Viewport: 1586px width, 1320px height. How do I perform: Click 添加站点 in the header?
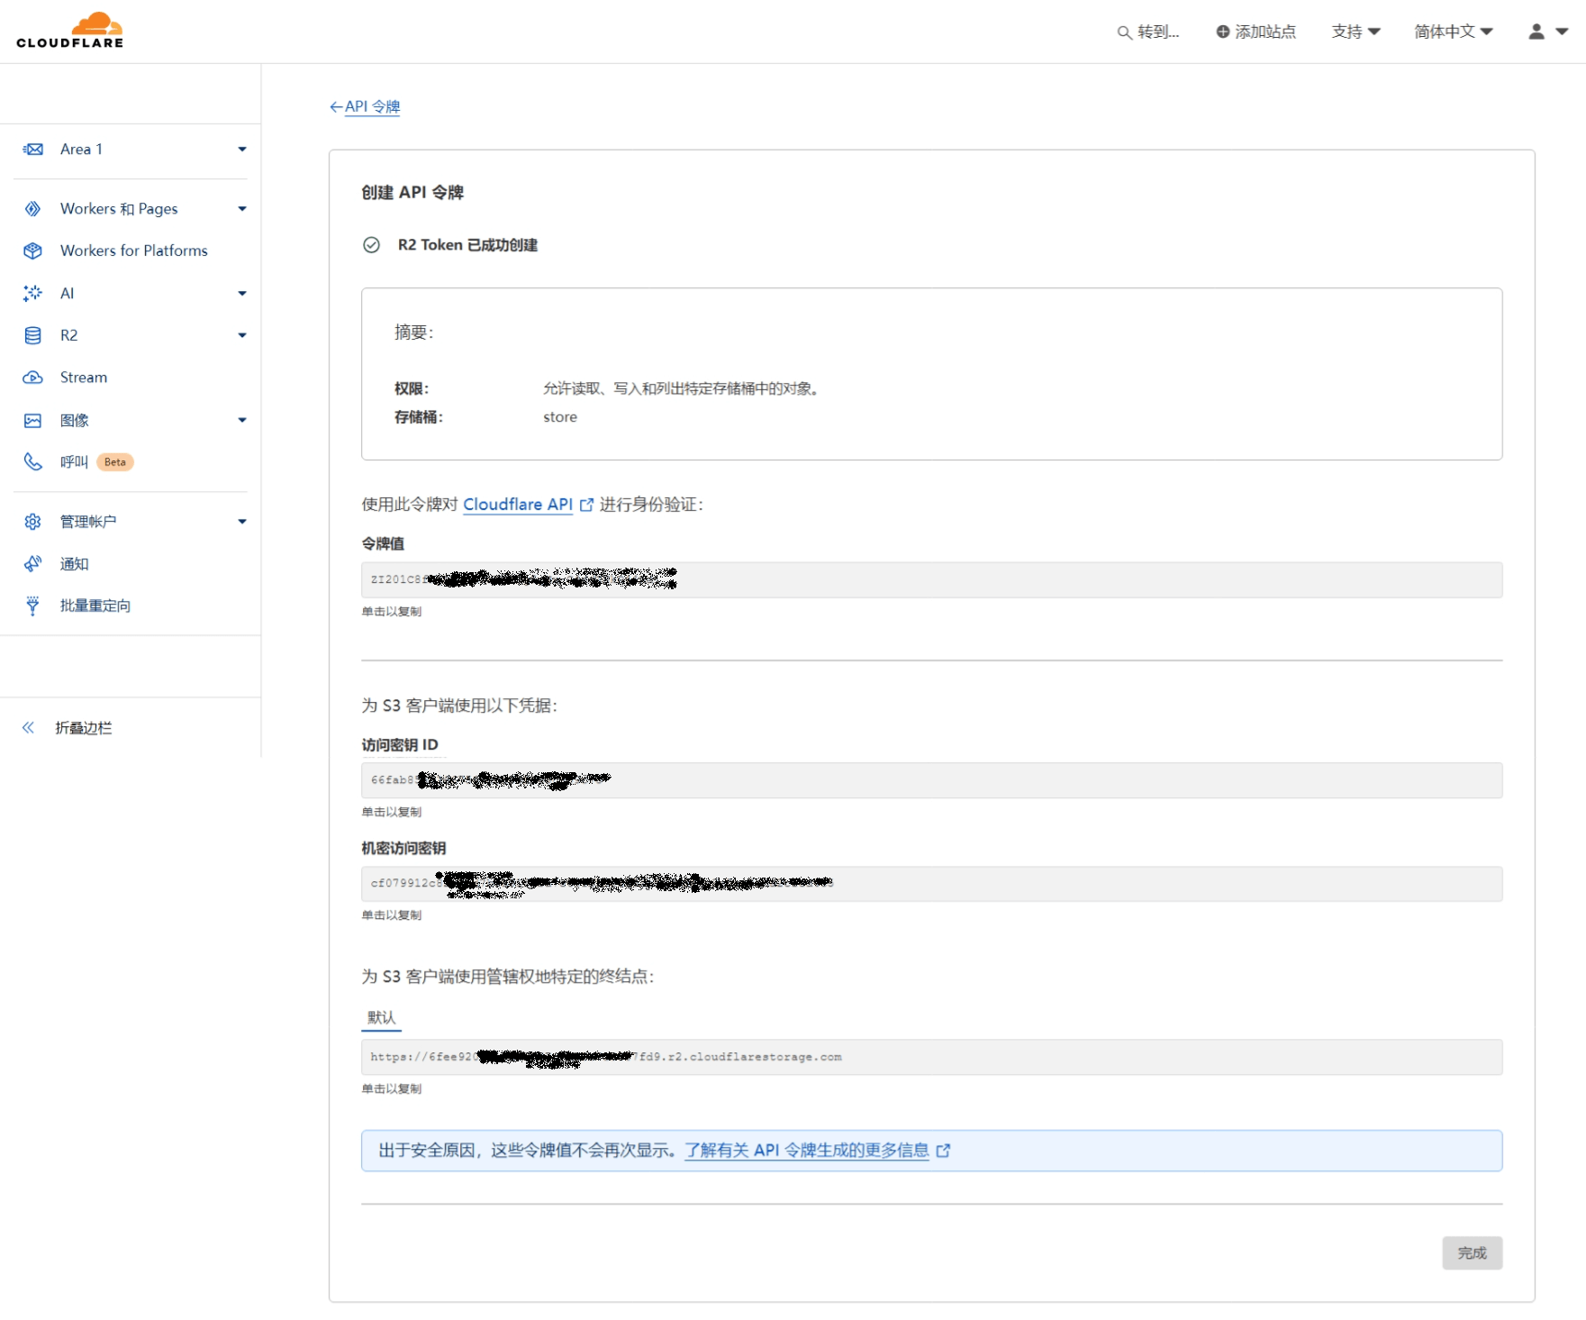coord(1265,32)
